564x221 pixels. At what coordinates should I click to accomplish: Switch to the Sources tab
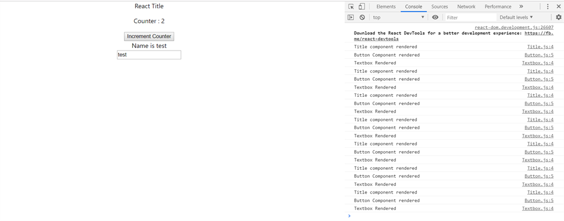(439, 7)
